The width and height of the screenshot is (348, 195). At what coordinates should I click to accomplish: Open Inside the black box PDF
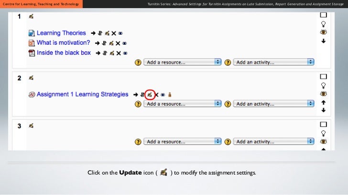pyautogui.click(x=64, y=53)
